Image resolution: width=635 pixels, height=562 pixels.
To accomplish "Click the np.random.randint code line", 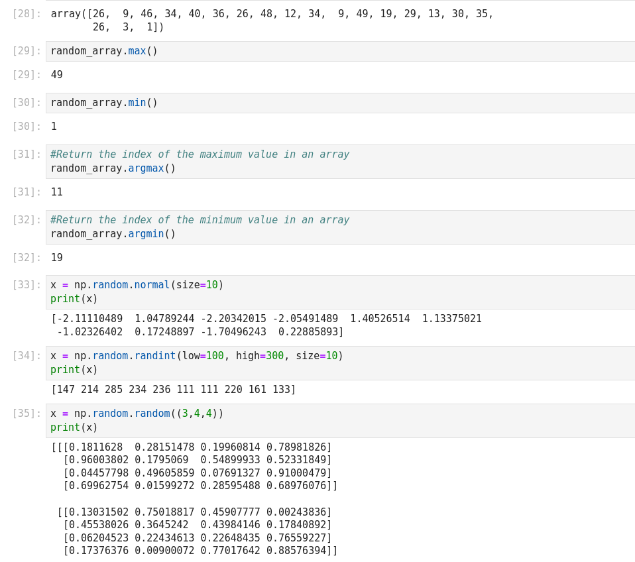I will [x=197, y=356].
